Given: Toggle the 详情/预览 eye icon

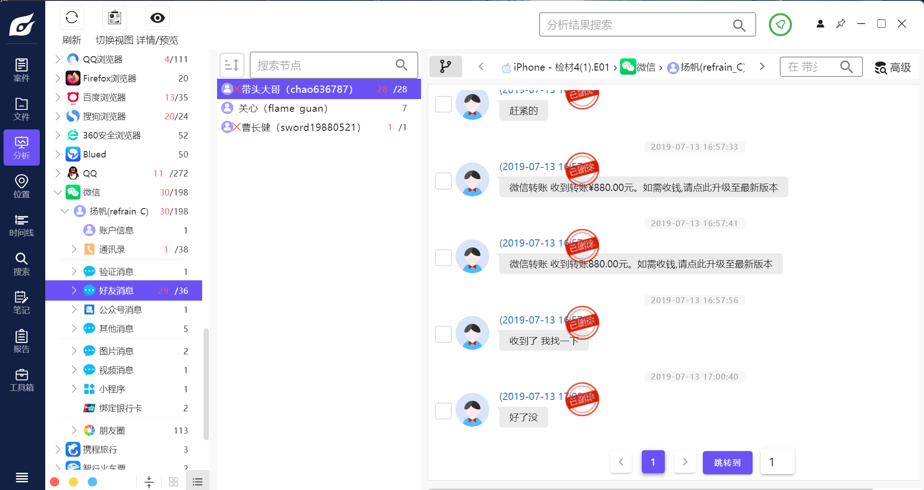Looking at the screenshot, I should click(x=157, y=18).
